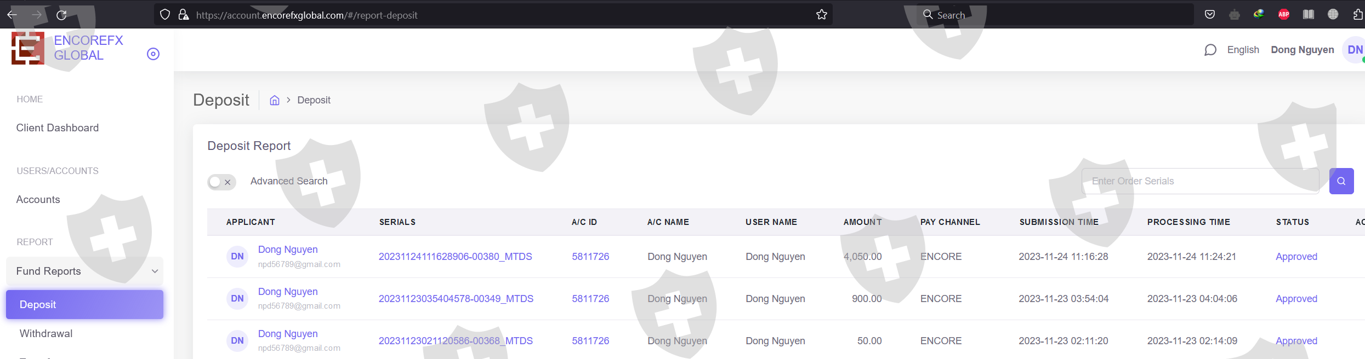Click the Enter Order Serials field
Screen dimensions: 1365x359
coord(1199,181)
